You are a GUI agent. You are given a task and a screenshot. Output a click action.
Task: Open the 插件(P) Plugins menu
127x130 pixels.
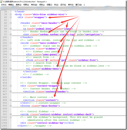(x=71, y=5)
